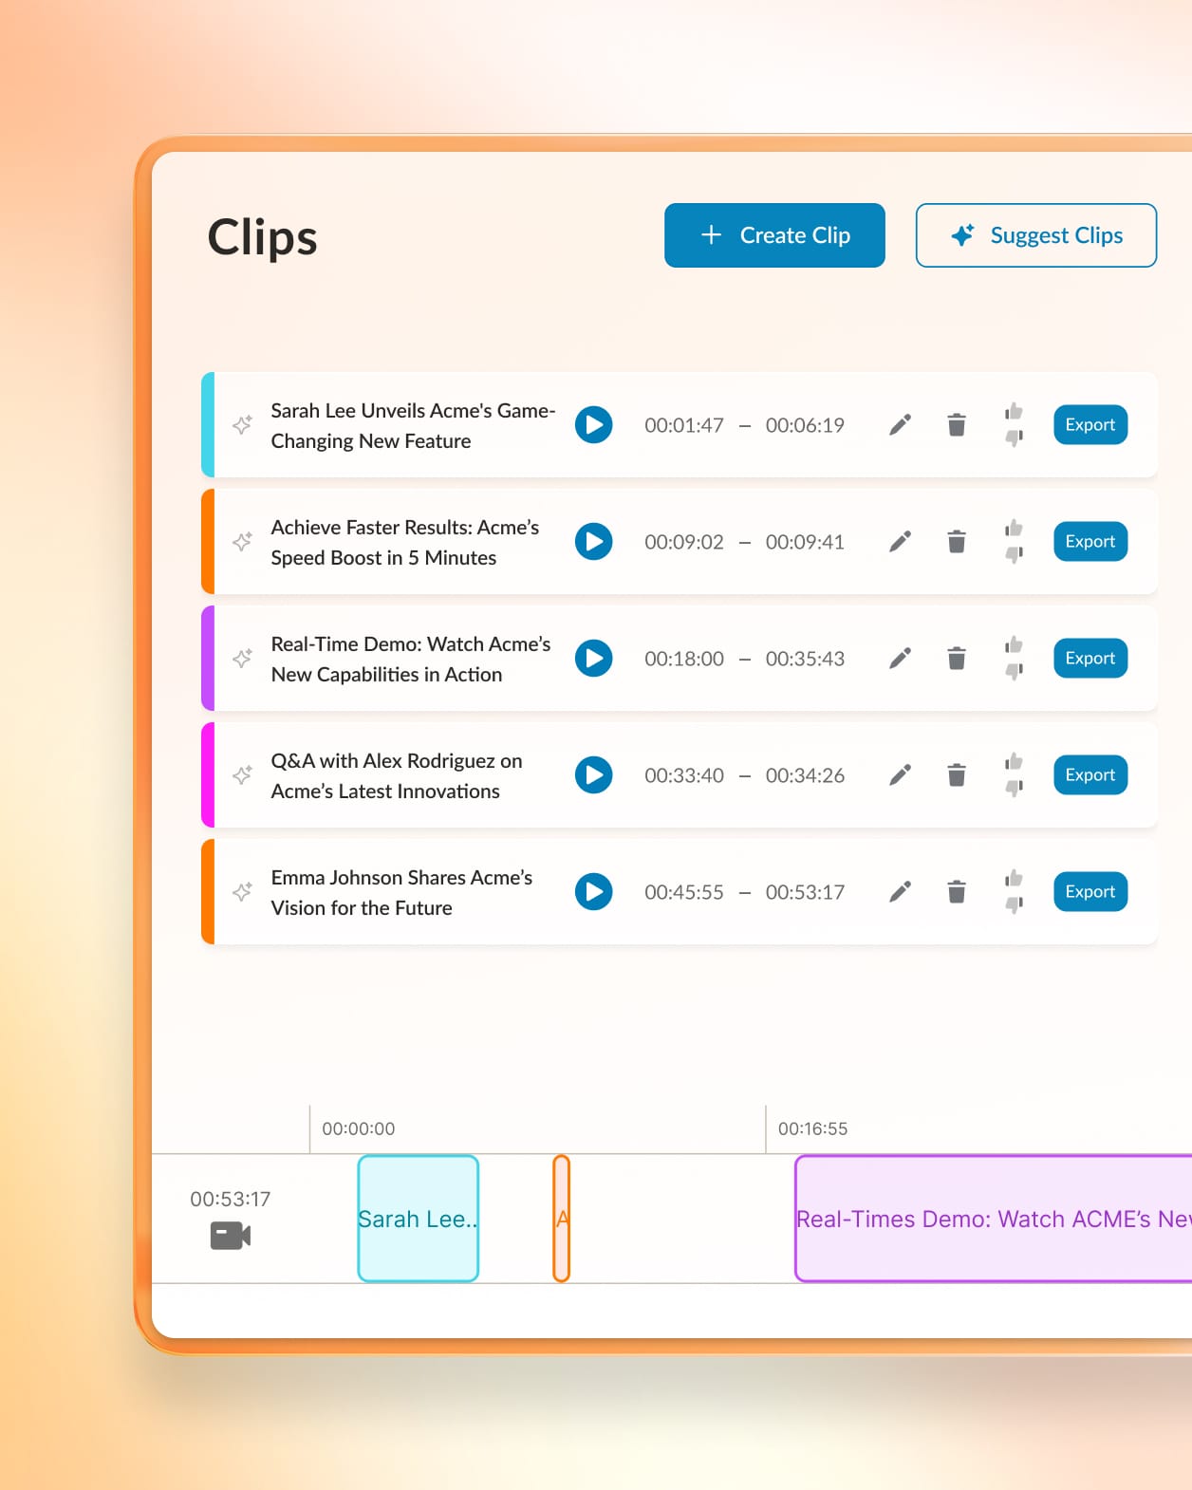The width and height of the screenshot is (1192, 1490).
Task: Play the Achieve Faster Results clip
Action: pyautogui.click(x=594, y=542)
